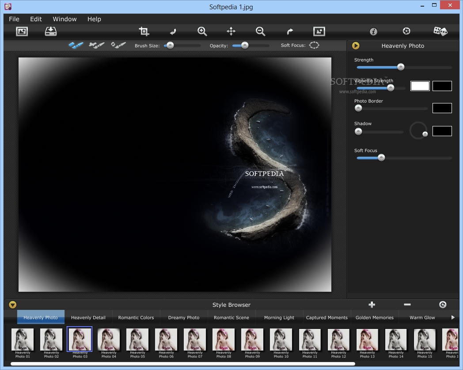
Task: Switch to the Dreamy Photo tab
Action: point(184,317)
